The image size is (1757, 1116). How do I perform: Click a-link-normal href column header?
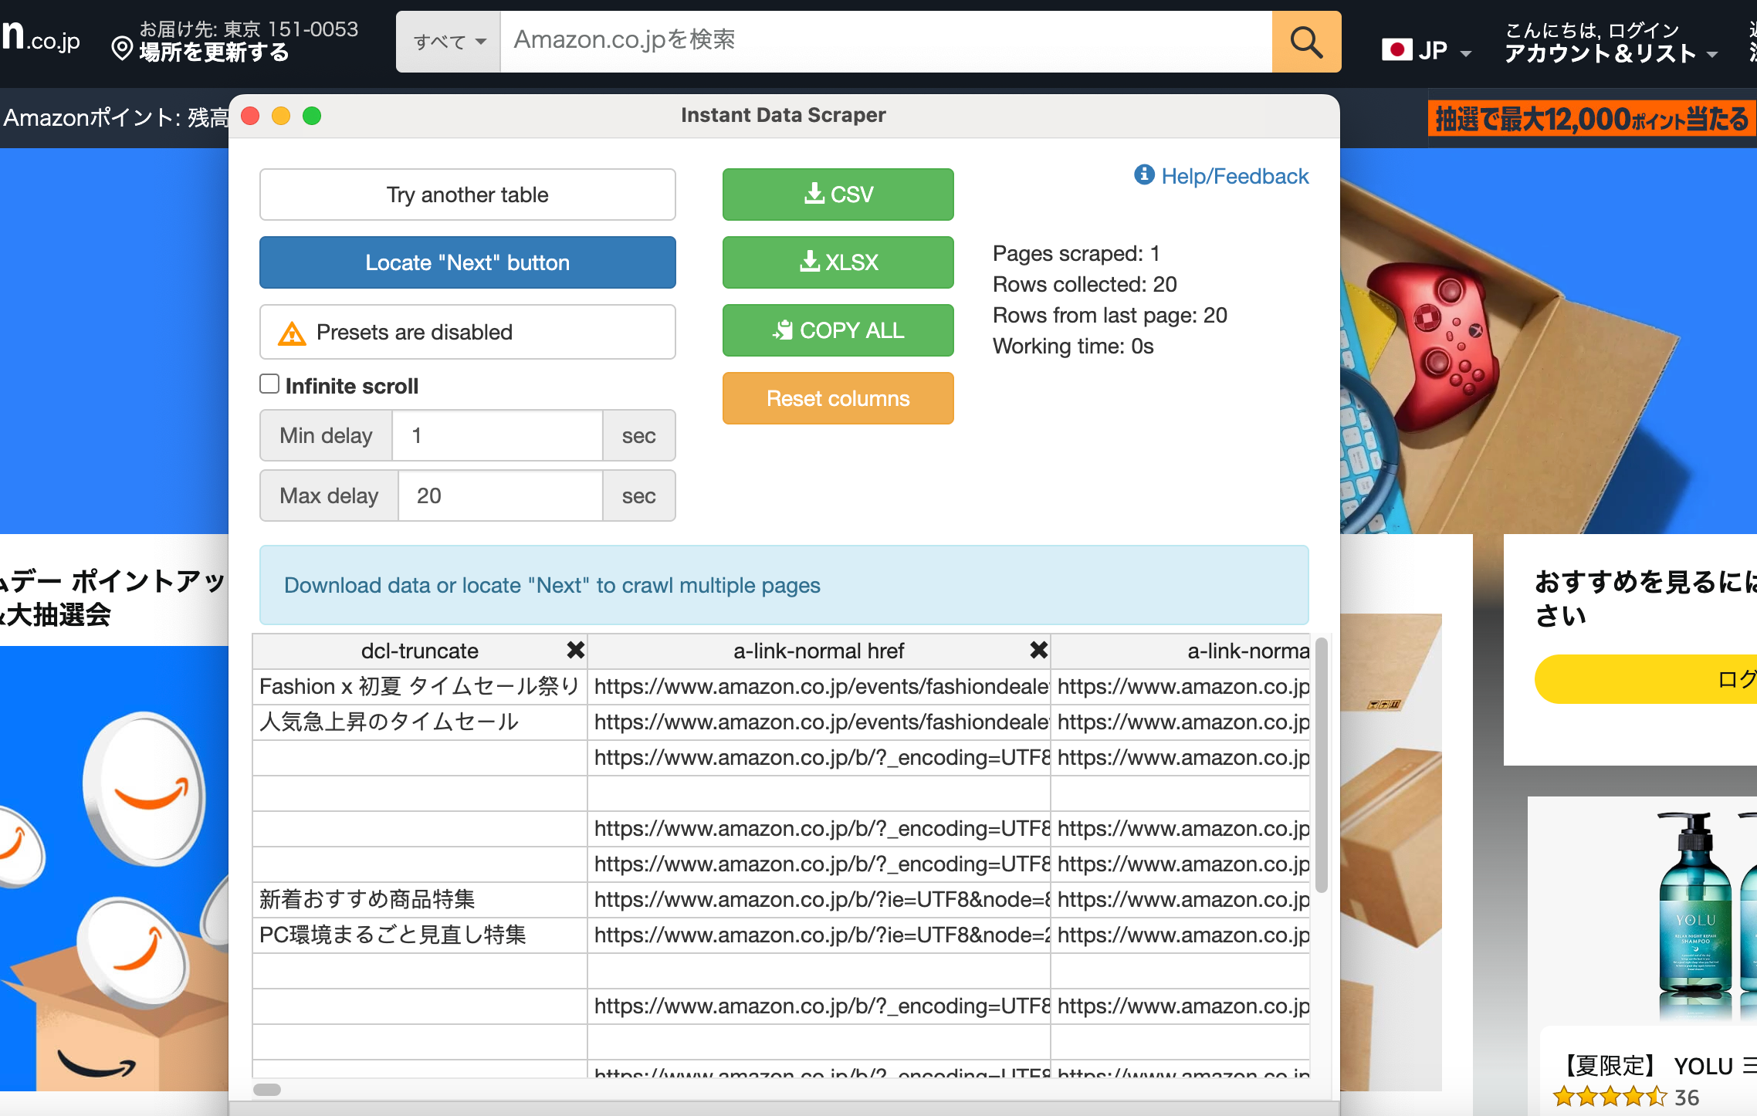coord(818,651)
